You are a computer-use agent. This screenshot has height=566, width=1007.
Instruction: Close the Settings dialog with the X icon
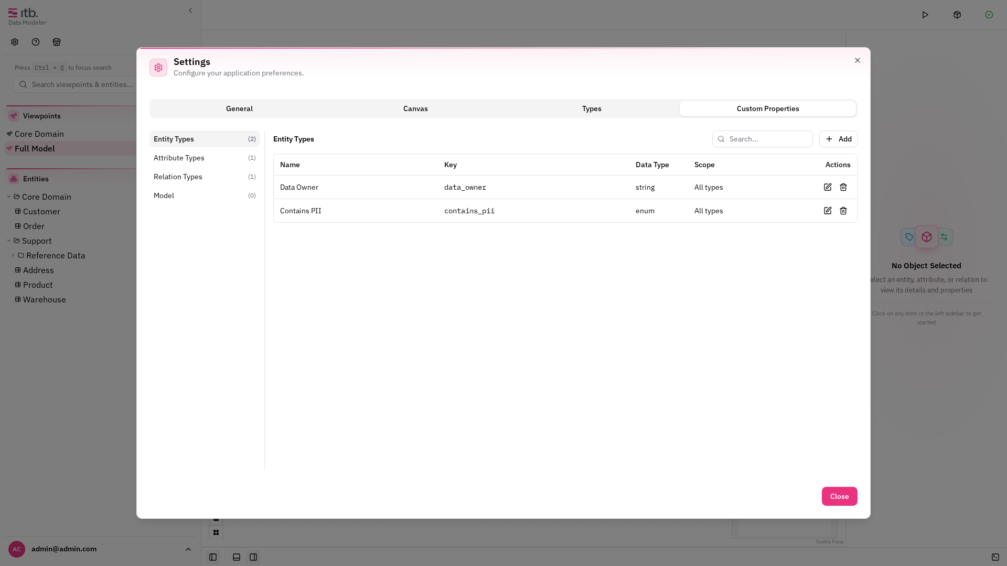[858, 60]
